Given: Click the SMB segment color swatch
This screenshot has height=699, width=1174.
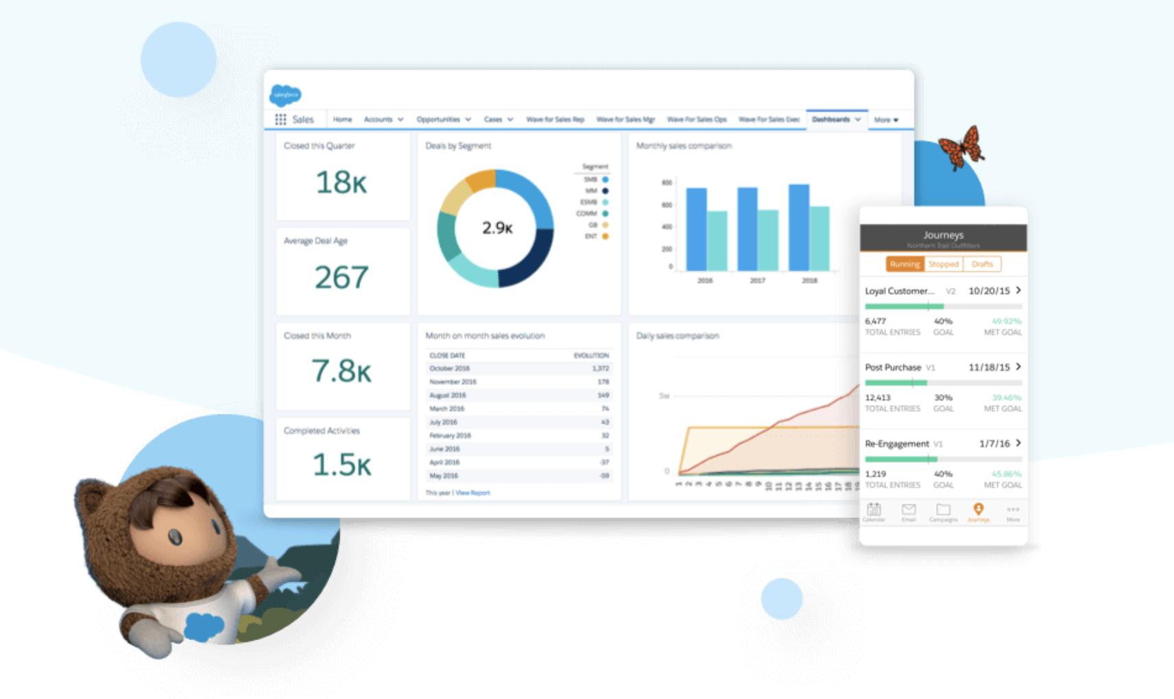Looking at the screenshot, I should [605, 180].
